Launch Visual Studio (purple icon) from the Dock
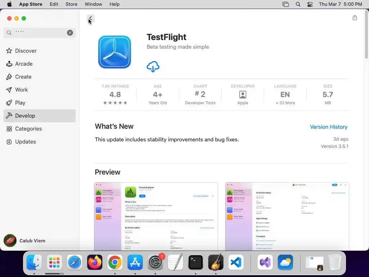 [x=265, y=262]
